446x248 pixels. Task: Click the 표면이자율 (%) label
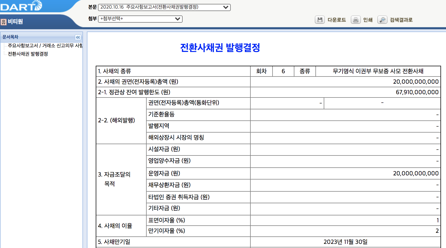[167, 220]
